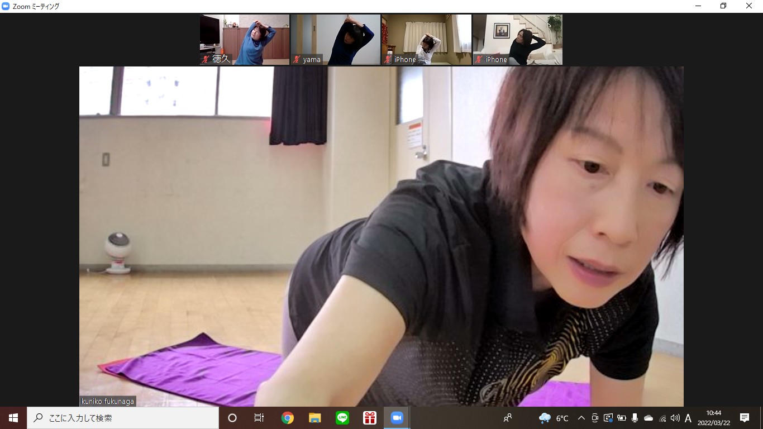Click the Meet Now camera tray icon
The height and width of the screenshot is (429, 763).
coord(595,418)
